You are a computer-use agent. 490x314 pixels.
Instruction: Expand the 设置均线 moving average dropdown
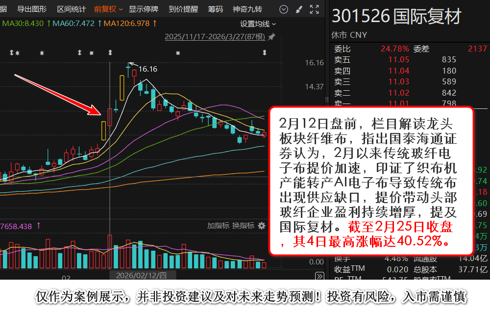(258, 24)
